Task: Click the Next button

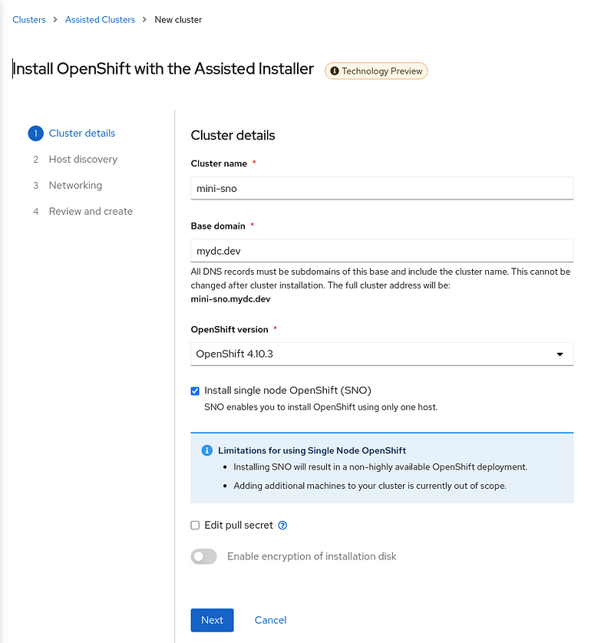Action: click(x=212, y=620)
